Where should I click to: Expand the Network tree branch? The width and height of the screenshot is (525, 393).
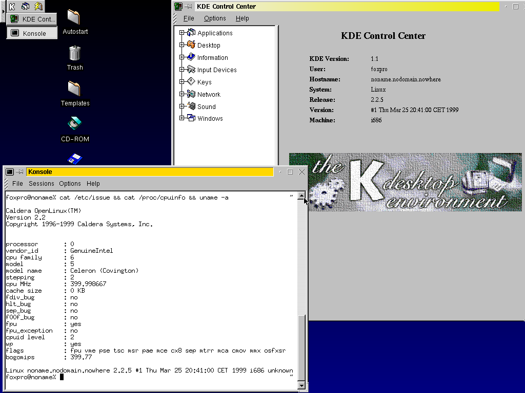[181, 94]
